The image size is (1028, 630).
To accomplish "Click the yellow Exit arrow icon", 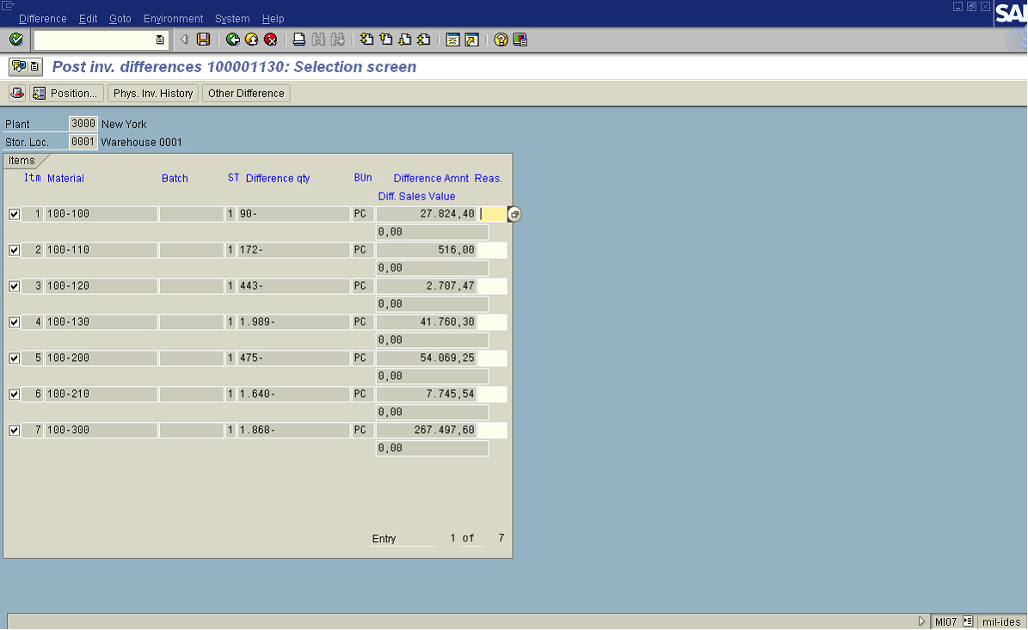I will tap(251, 40).
